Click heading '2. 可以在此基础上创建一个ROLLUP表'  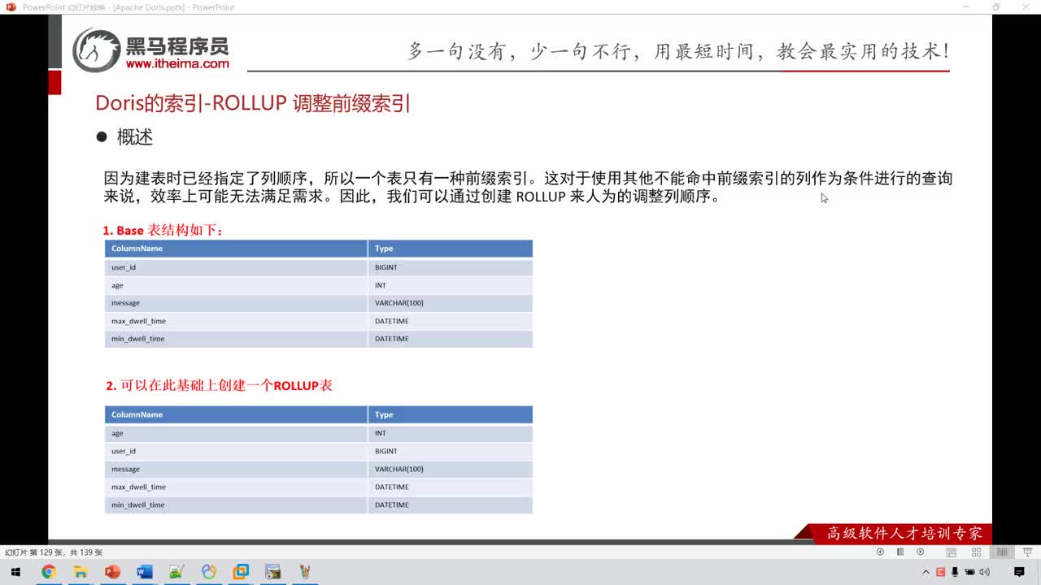[219, 385]
